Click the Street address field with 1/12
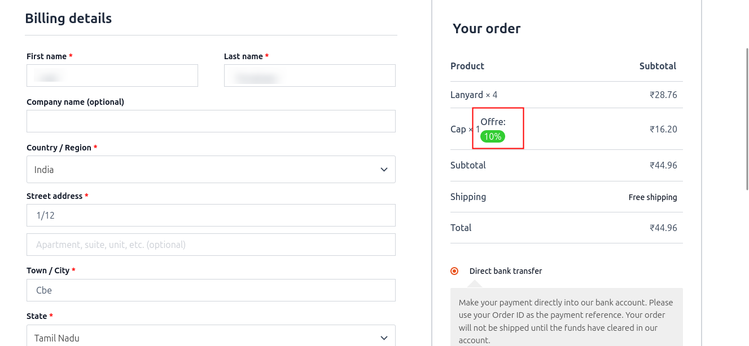This screenshot has height=346, width=749. [x=211, y=215]
